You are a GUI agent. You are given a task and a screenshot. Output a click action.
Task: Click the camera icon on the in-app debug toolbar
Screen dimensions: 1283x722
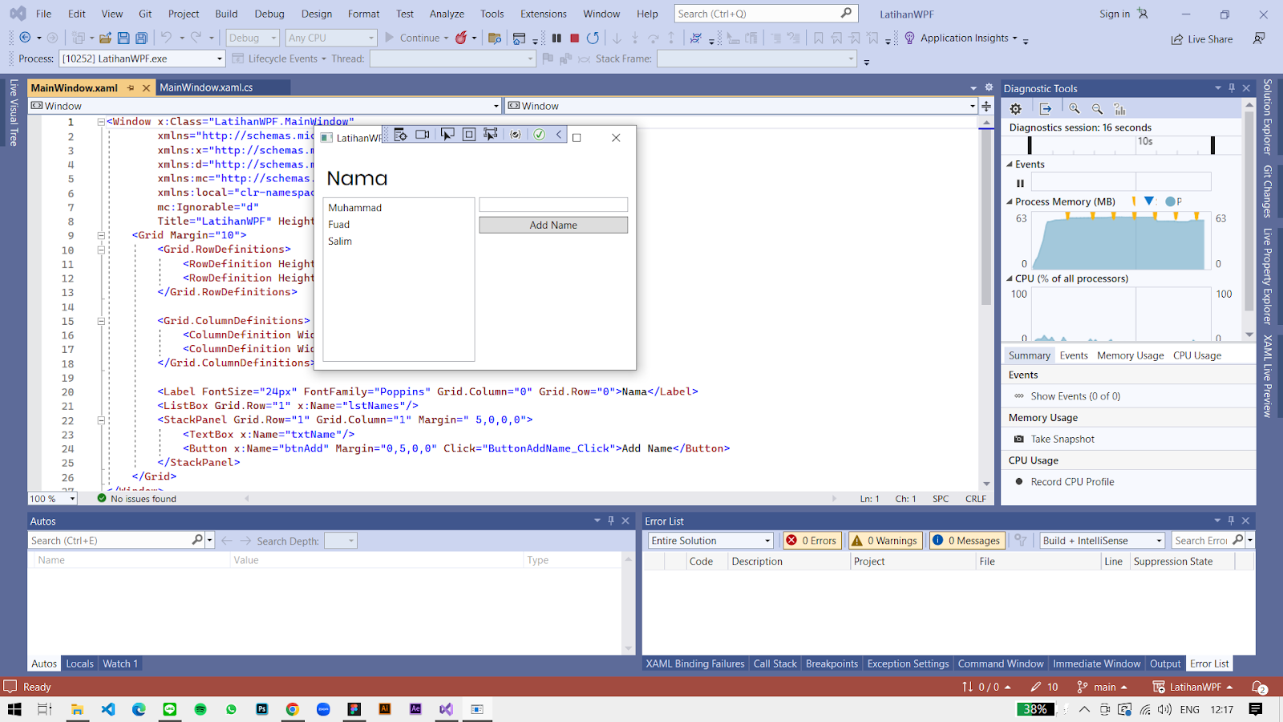point(423,135)
